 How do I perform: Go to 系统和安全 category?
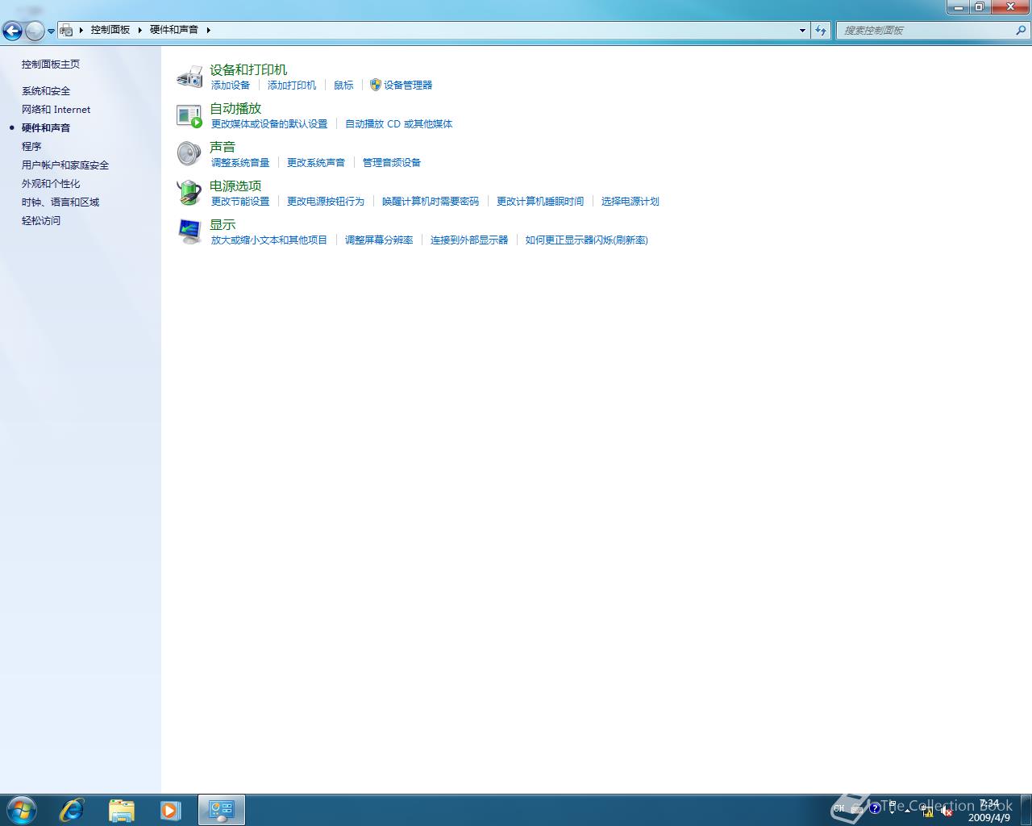pyautogui.click(x=46, y=91)
